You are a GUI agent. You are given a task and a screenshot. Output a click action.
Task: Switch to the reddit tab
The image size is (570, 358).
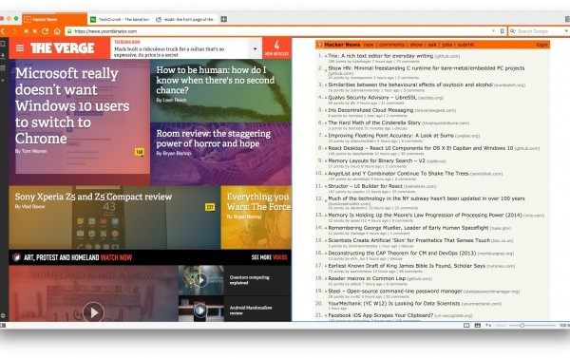pos(185,19)
